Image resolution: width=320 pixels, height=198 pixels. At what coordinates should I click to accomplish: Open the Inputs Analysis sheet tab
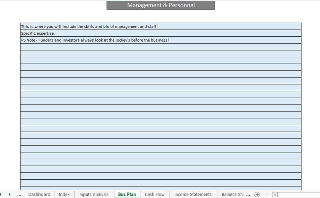click(94, 194)
